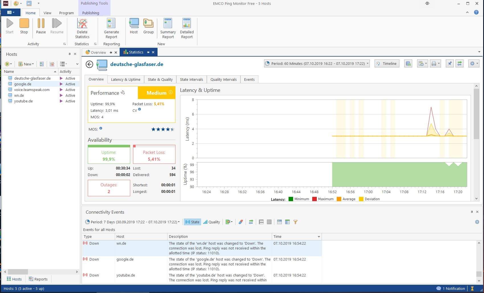Toggle auto-hide pin on Hosts panel
Viewport: 484px width, 293px height.
click(70, 54)
